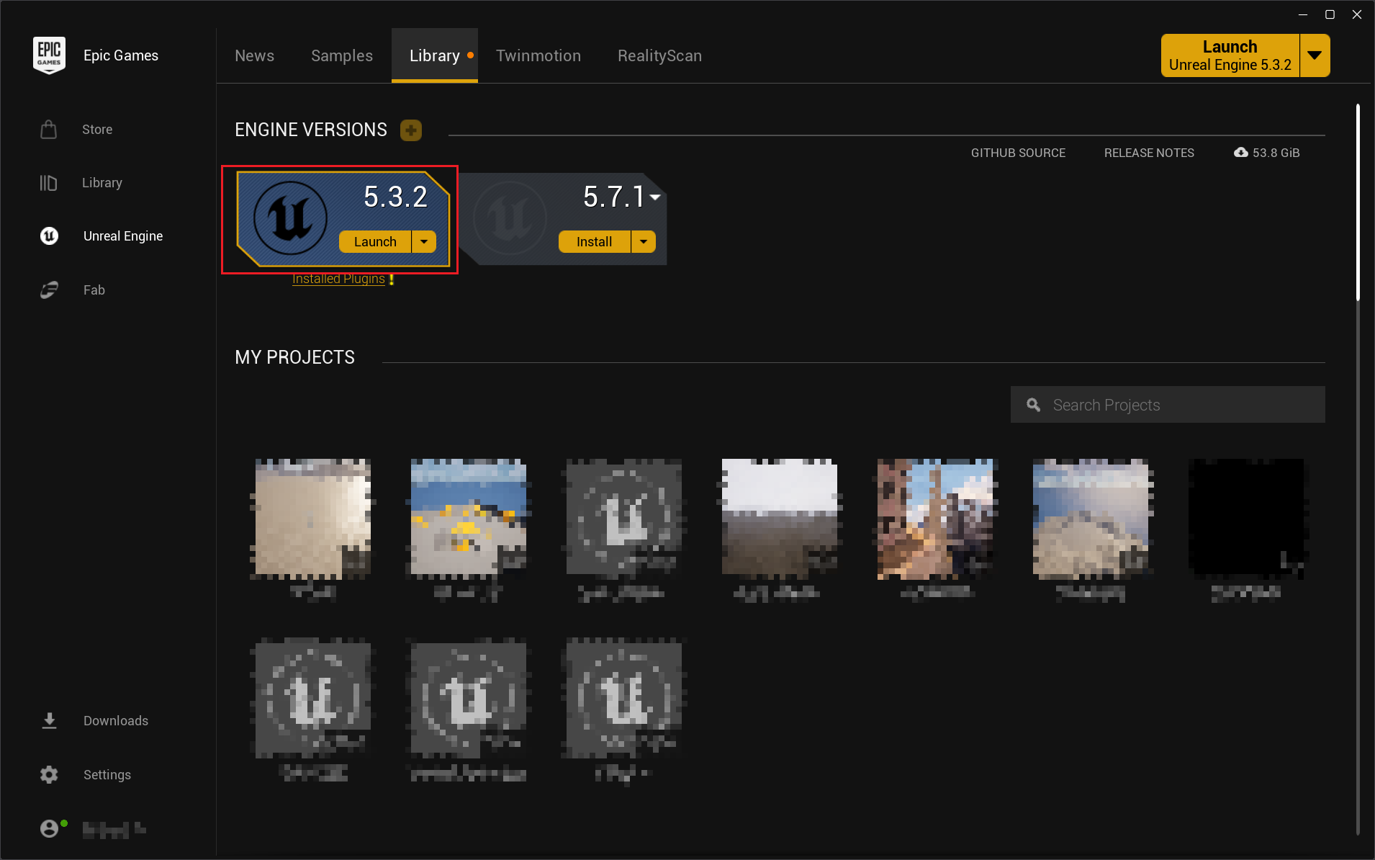Install Unreal Engine 5.7.1
This screenshot has height=860, width=1375.
(x=594, y=242)
